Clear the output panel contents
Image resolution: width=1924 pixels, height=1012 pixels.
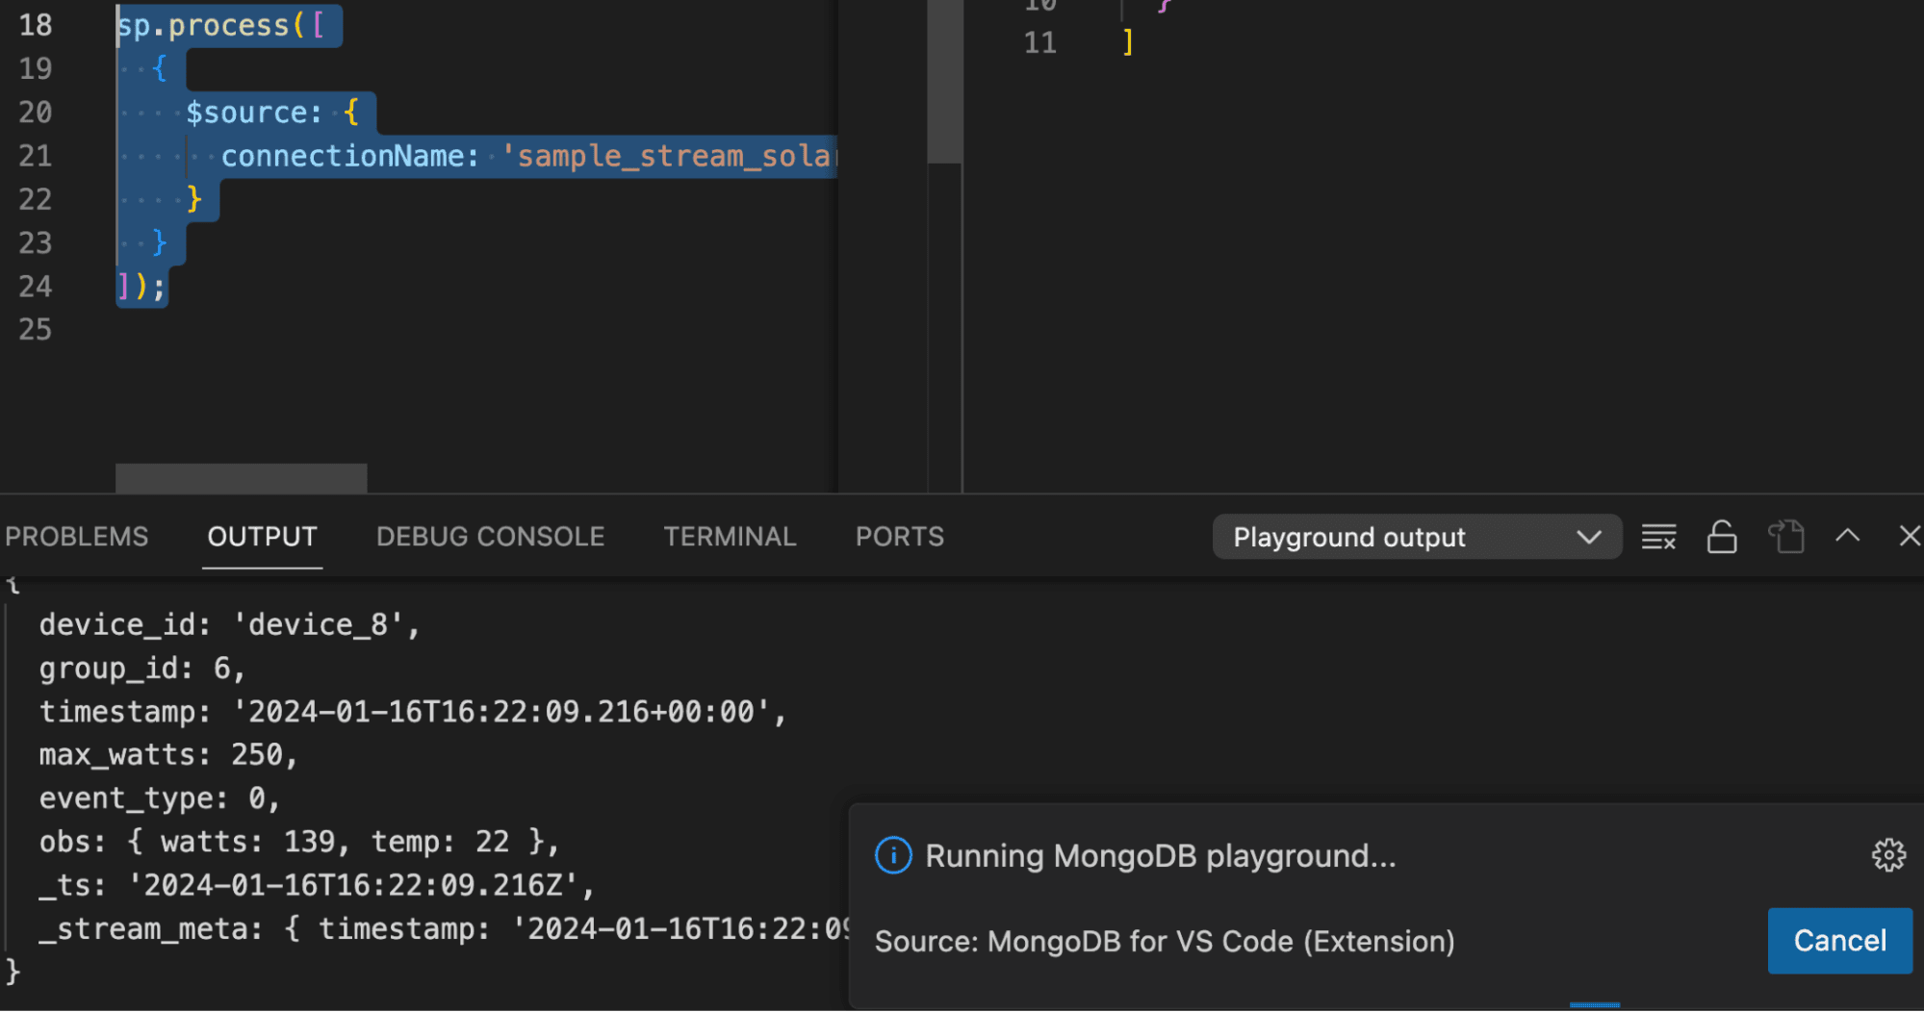(x=1658, y=537)
